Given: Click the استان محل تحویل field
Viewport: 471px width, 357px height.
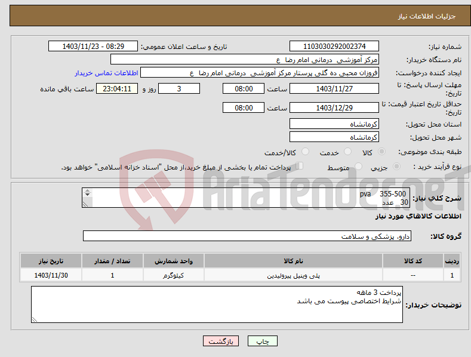Looking at the screenshot, I should pos(334,124).
